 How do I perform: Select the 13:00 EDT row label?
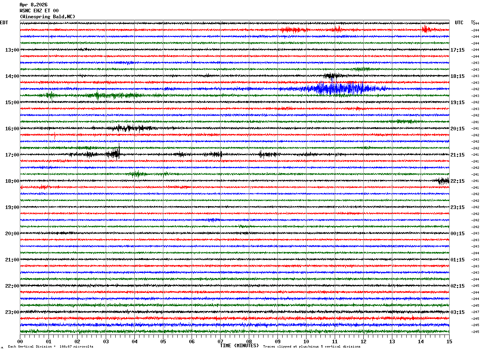click(x=12, y=50)
